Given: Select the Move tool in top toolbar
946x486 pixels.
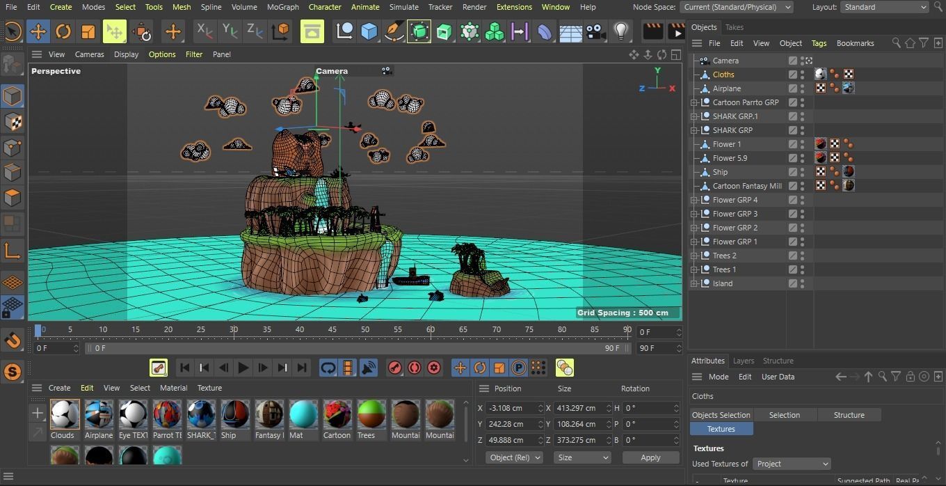Looking at the screenshot, I should (x=38, y=31).
